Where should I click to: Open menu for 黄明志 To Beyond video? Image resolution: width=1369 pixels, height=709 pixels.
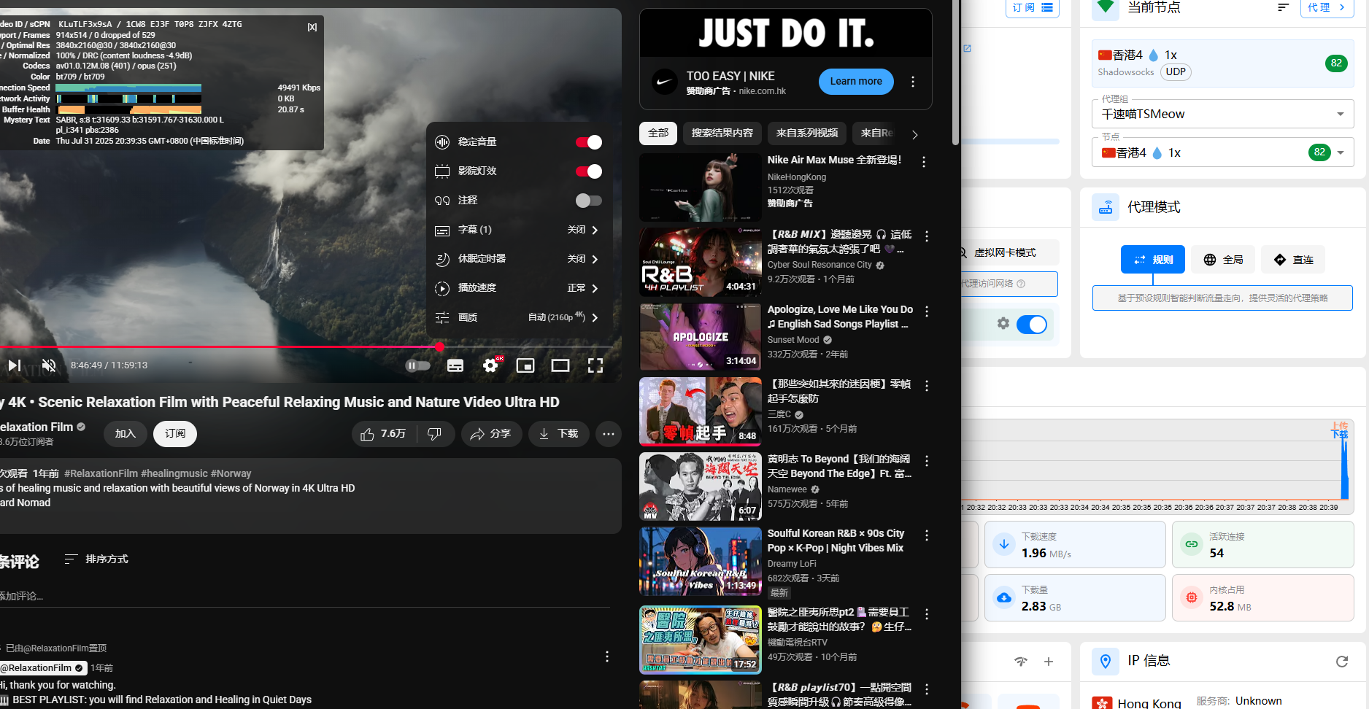pyautogui.click(x=927, y=461)
